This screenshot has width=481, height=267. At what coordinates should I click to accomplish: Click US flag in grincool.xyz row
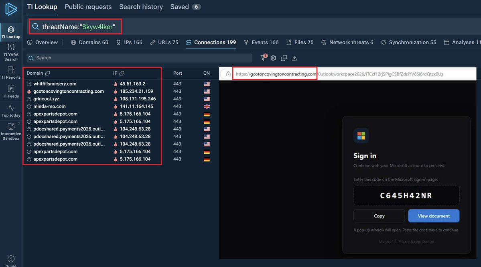click(x=207, y=99)
